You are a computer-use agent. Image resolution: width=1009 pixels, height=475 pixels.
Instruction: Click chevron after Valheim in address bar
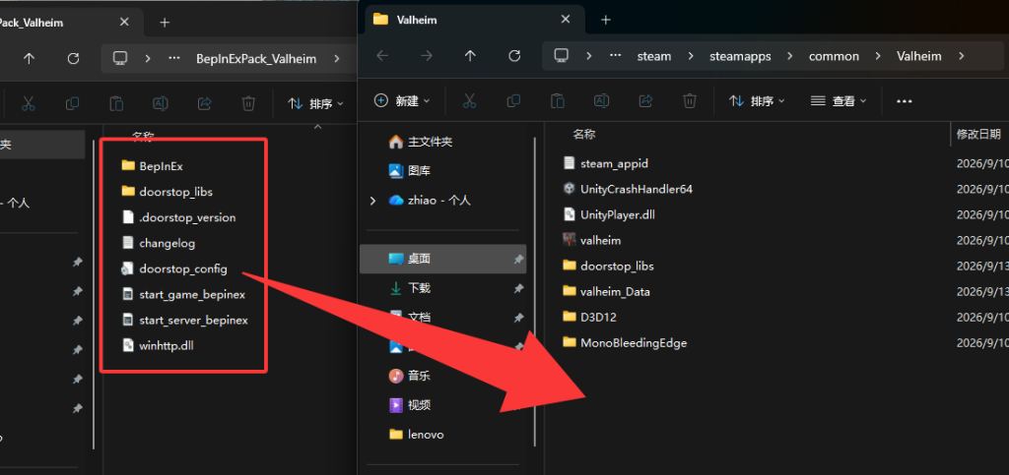coord(962,56)
